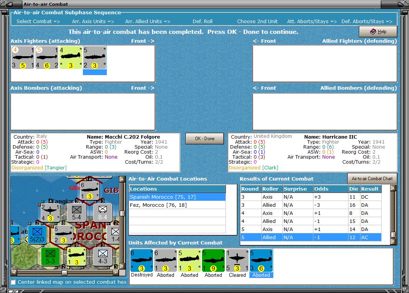Click results table scrollbar up arrow
The height and width of the screenshot is (293, 409).
pyautogui.click(x=393, y=188)
